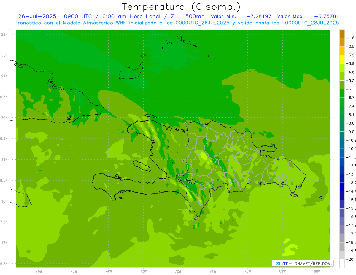Click the '70W' longitude label
356x275 pixels.
pyautogui.click(x=248, y=271)
